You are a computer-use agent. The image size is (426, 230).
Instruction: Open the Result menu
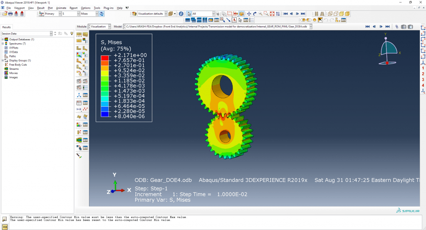click(x=40, y=8)
